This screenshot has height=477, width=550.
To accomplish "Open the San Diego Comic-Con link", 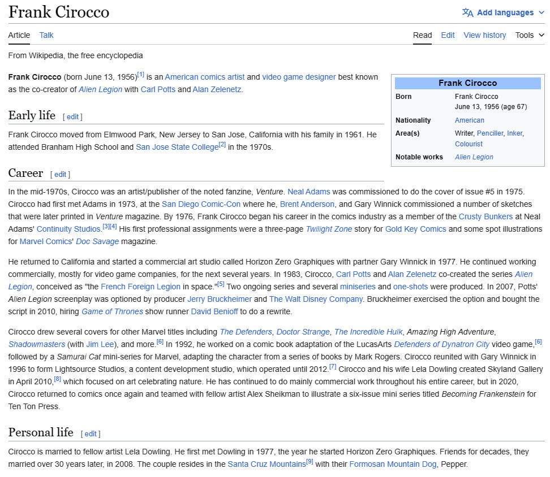I will pos(201,204).
